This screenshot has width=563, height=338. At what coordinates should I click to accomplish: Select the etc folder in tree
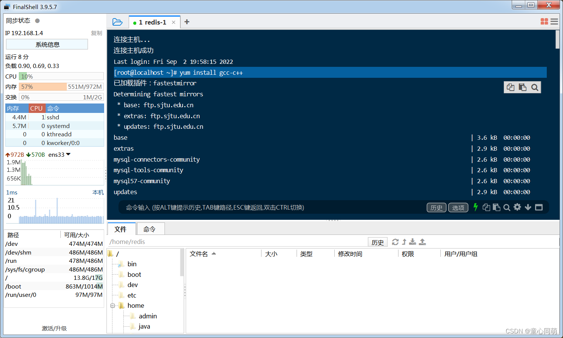point(132,295)
